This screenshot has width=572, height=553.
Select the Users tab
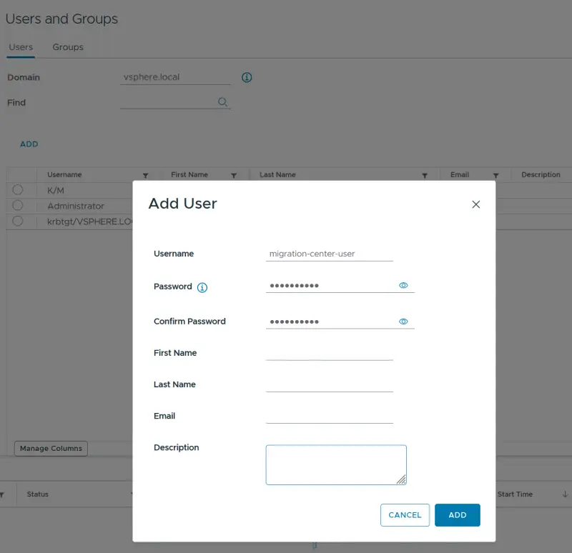click(21, 47)
